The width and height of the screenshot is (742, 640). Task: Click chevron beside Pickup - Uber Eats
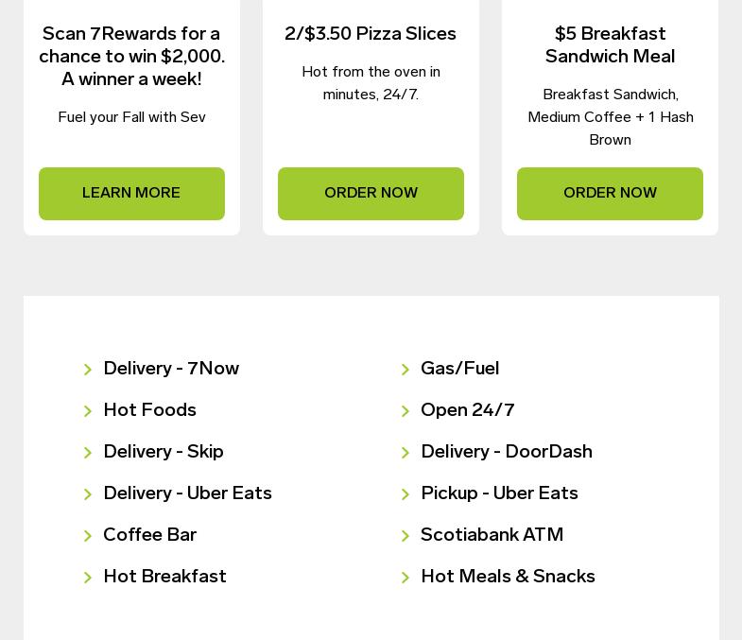click(406, 494)
